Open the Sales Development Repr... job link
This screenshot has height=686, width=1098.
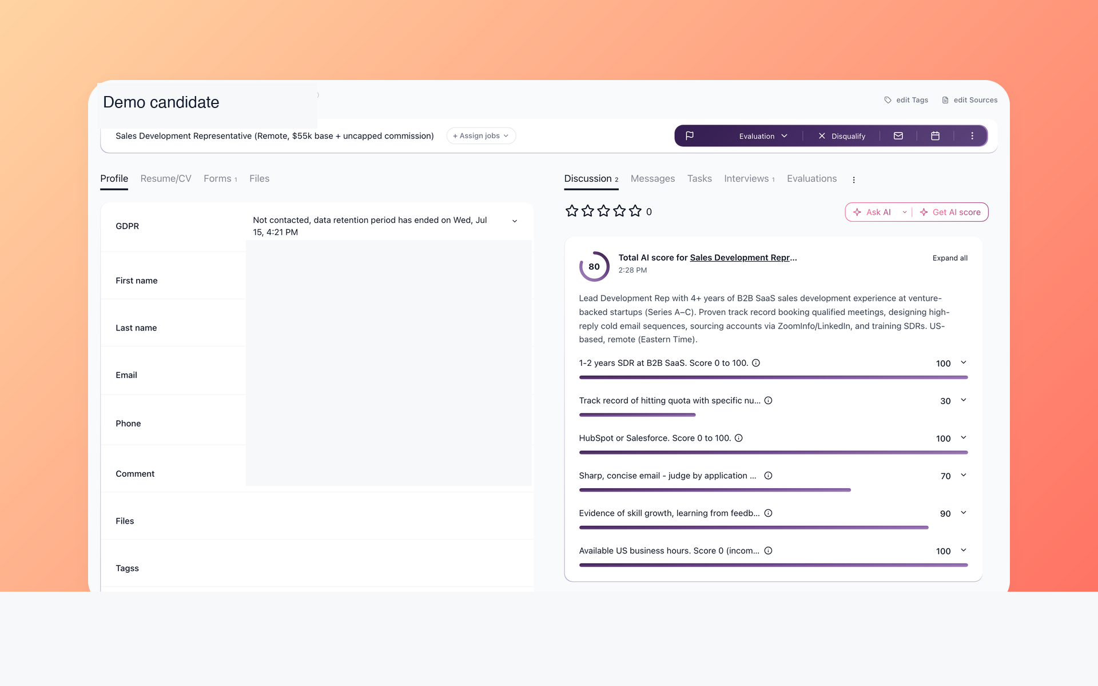[x=743, y=258]
